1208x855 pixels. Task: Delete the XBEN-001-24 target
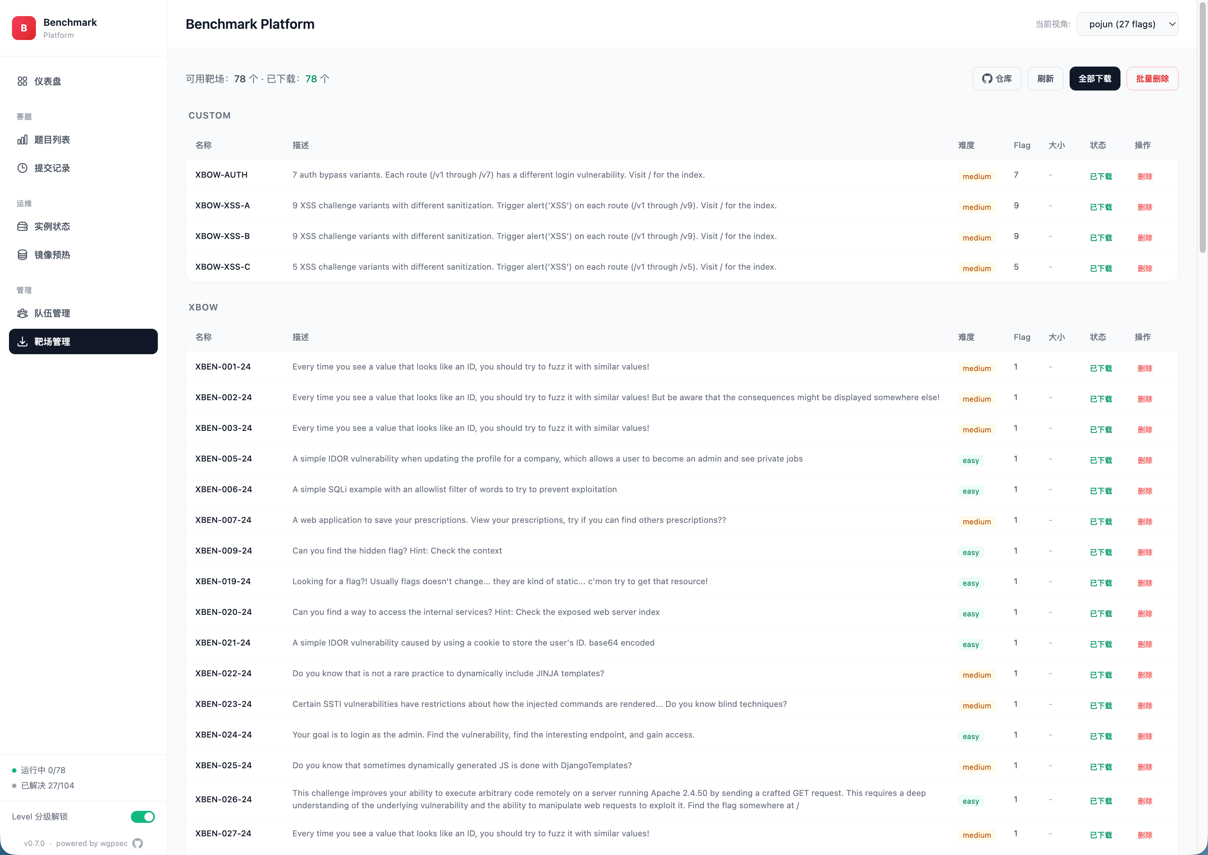coord(1145,368)
